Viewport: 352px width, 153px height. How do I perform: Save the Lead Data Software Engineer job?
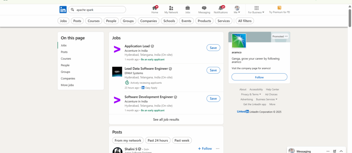pyautogui.click(x=213, y=70)
